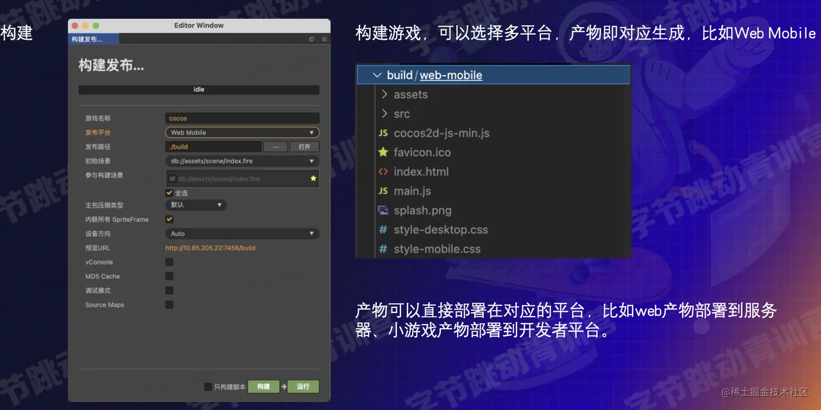Open the panel menu via the hamburger icon
The image size is (821, 410).
click(324, 39)
